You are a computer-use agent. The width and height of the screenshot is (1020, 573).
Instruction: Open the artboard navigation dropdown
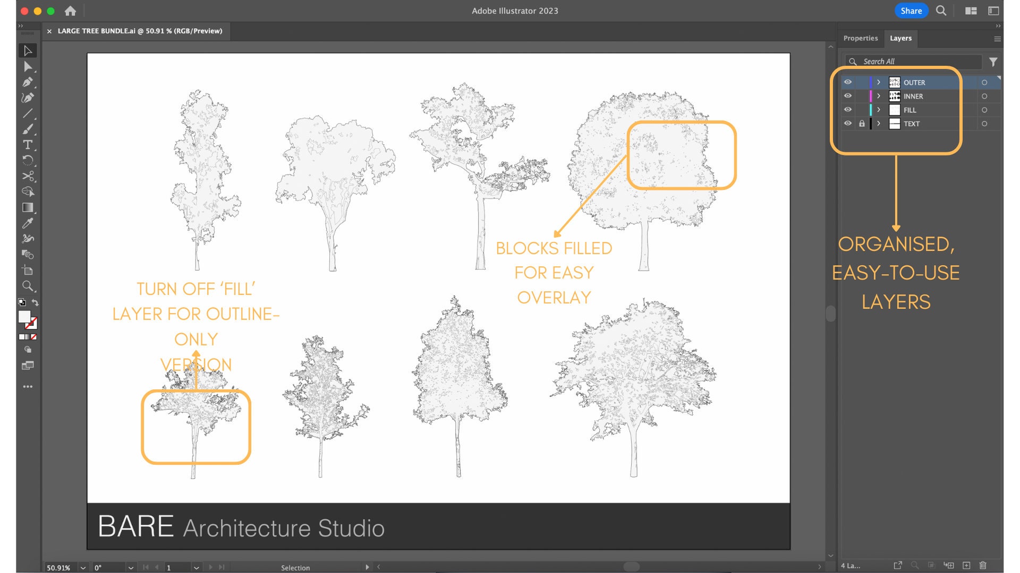pos(197,567)
